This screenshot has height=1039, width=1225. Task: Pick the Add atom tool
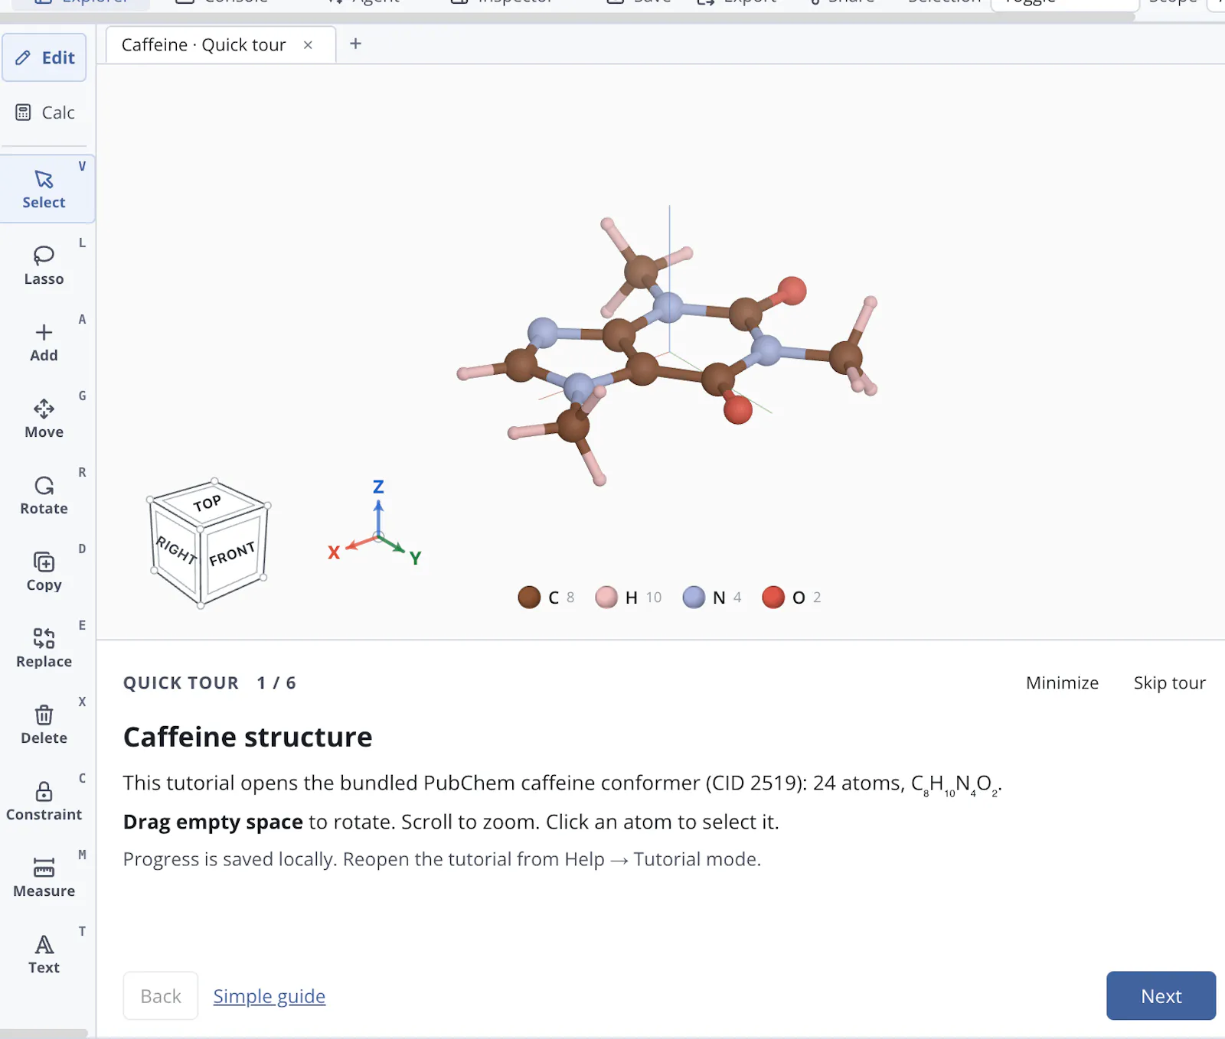46,342
